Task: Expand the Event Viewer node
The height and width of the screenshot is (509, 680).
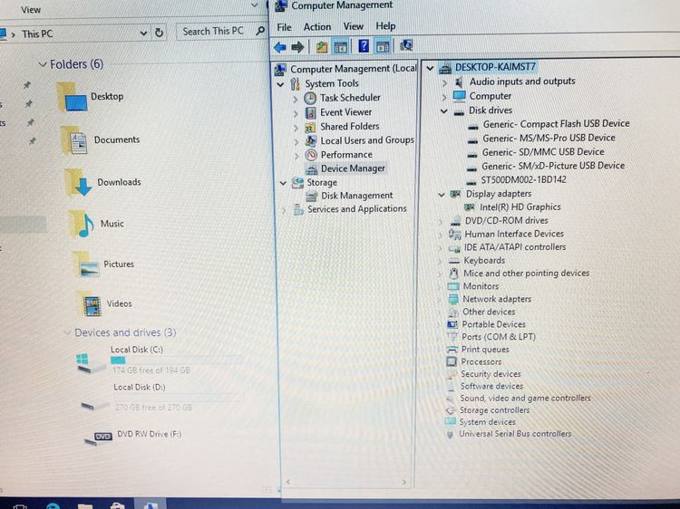Action: [x=296, y=113]
